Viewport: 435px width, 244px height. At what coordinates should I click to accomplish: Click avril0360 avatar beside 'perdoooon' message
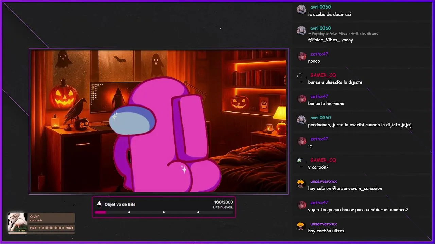click(301, 120)
